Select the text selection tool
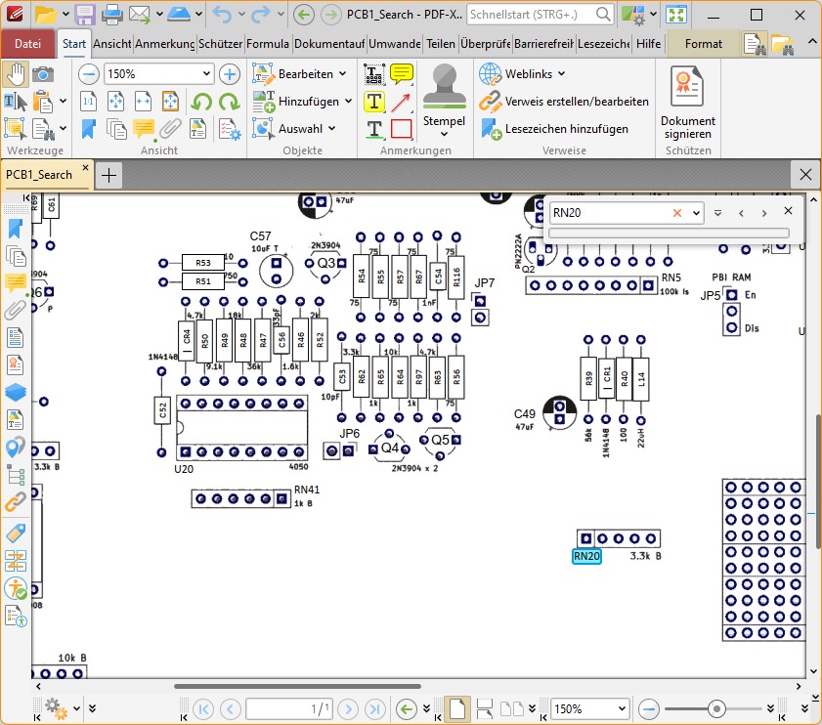Viewport: 822px width, 725px height. [x=16, y=102]
